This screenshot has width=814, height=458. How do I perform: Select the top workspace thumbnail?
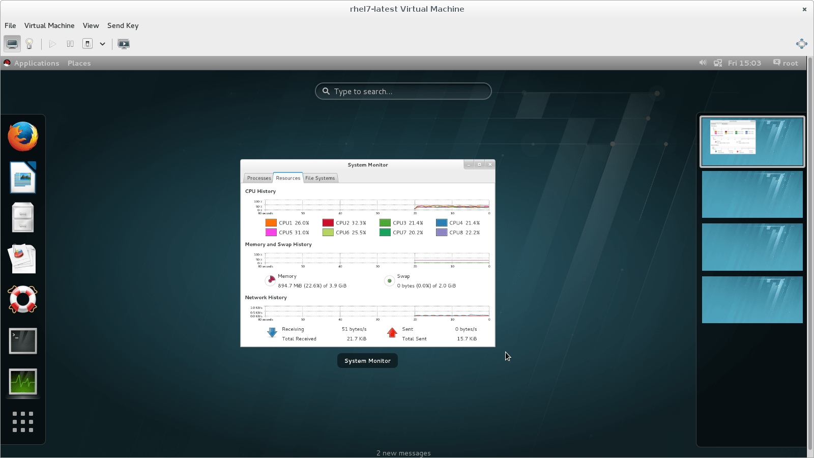click(x=752, y=141)
